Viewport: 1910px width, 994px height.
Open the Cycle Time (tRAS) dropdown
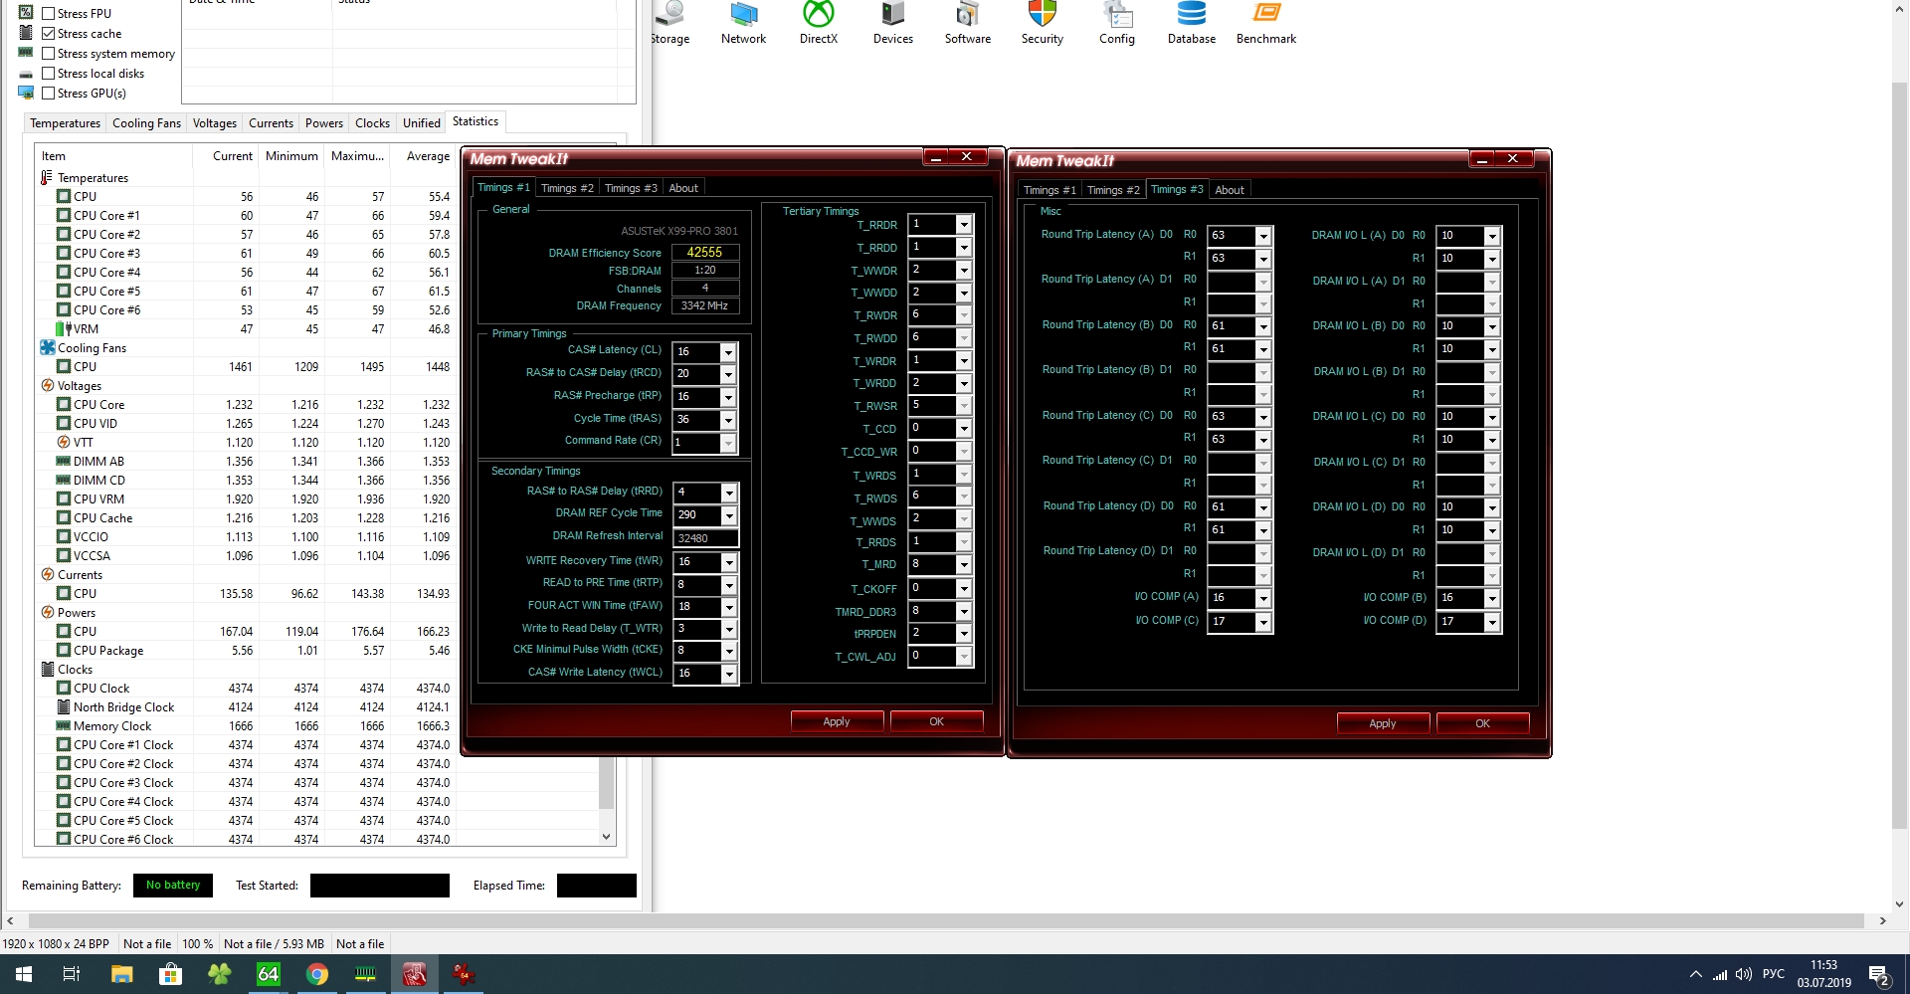click(x=728, y=420)
